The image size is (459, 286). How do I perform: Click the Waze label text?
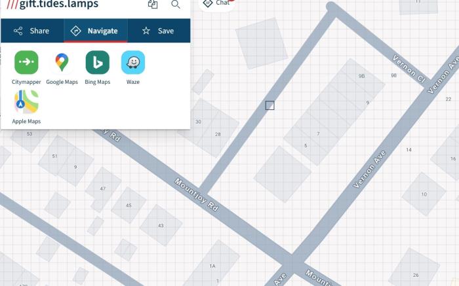(133, 82)
